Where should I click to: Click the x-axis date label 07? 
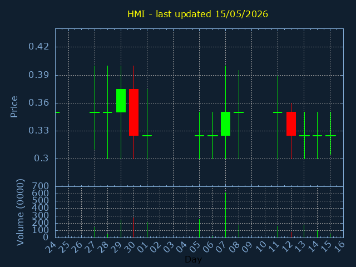[221, 247]
